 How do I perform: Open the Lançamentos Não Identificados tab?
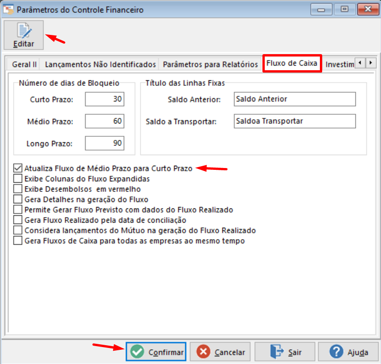[100, 64]
